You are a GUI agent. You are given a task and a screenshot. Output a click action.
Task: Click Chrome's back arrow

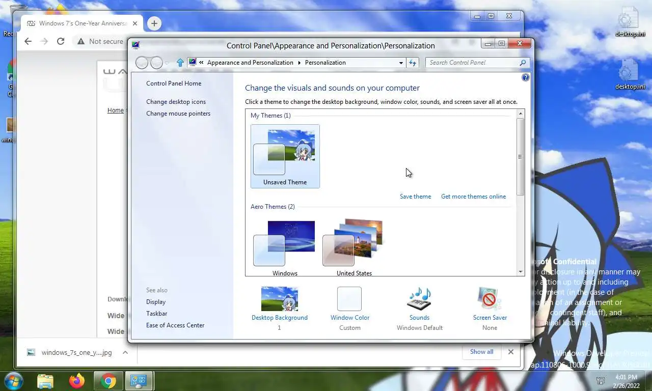(28, 41)
